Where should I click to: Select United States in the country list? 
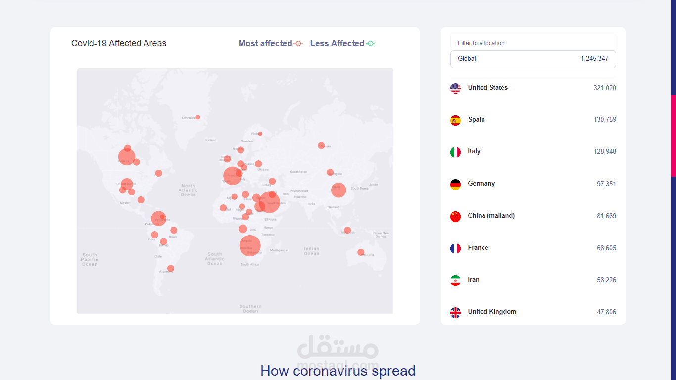(x=487, y=88)
